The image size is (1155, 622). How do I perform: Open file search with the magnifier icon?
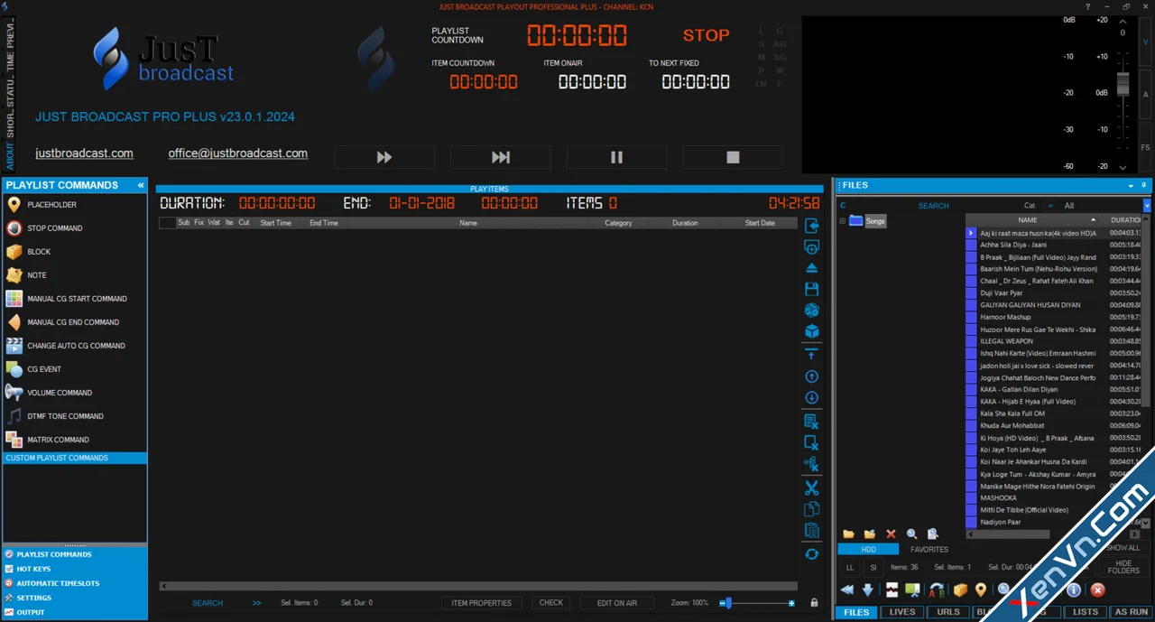911,534
